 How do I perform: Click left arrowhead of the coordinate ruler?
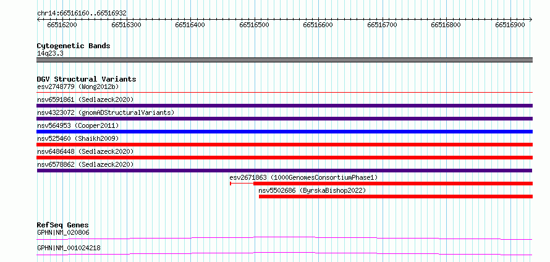[x=39, y=19]
